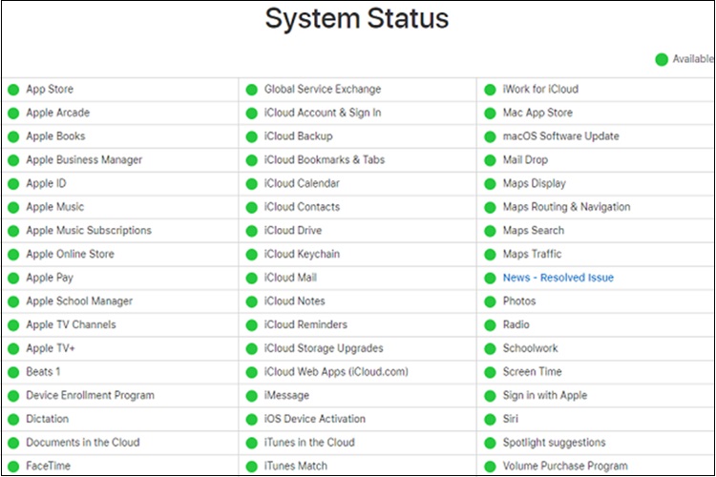Select the Mac App Store entry
Viewport: 716px width, 477px height.
(x=537, y=113)
